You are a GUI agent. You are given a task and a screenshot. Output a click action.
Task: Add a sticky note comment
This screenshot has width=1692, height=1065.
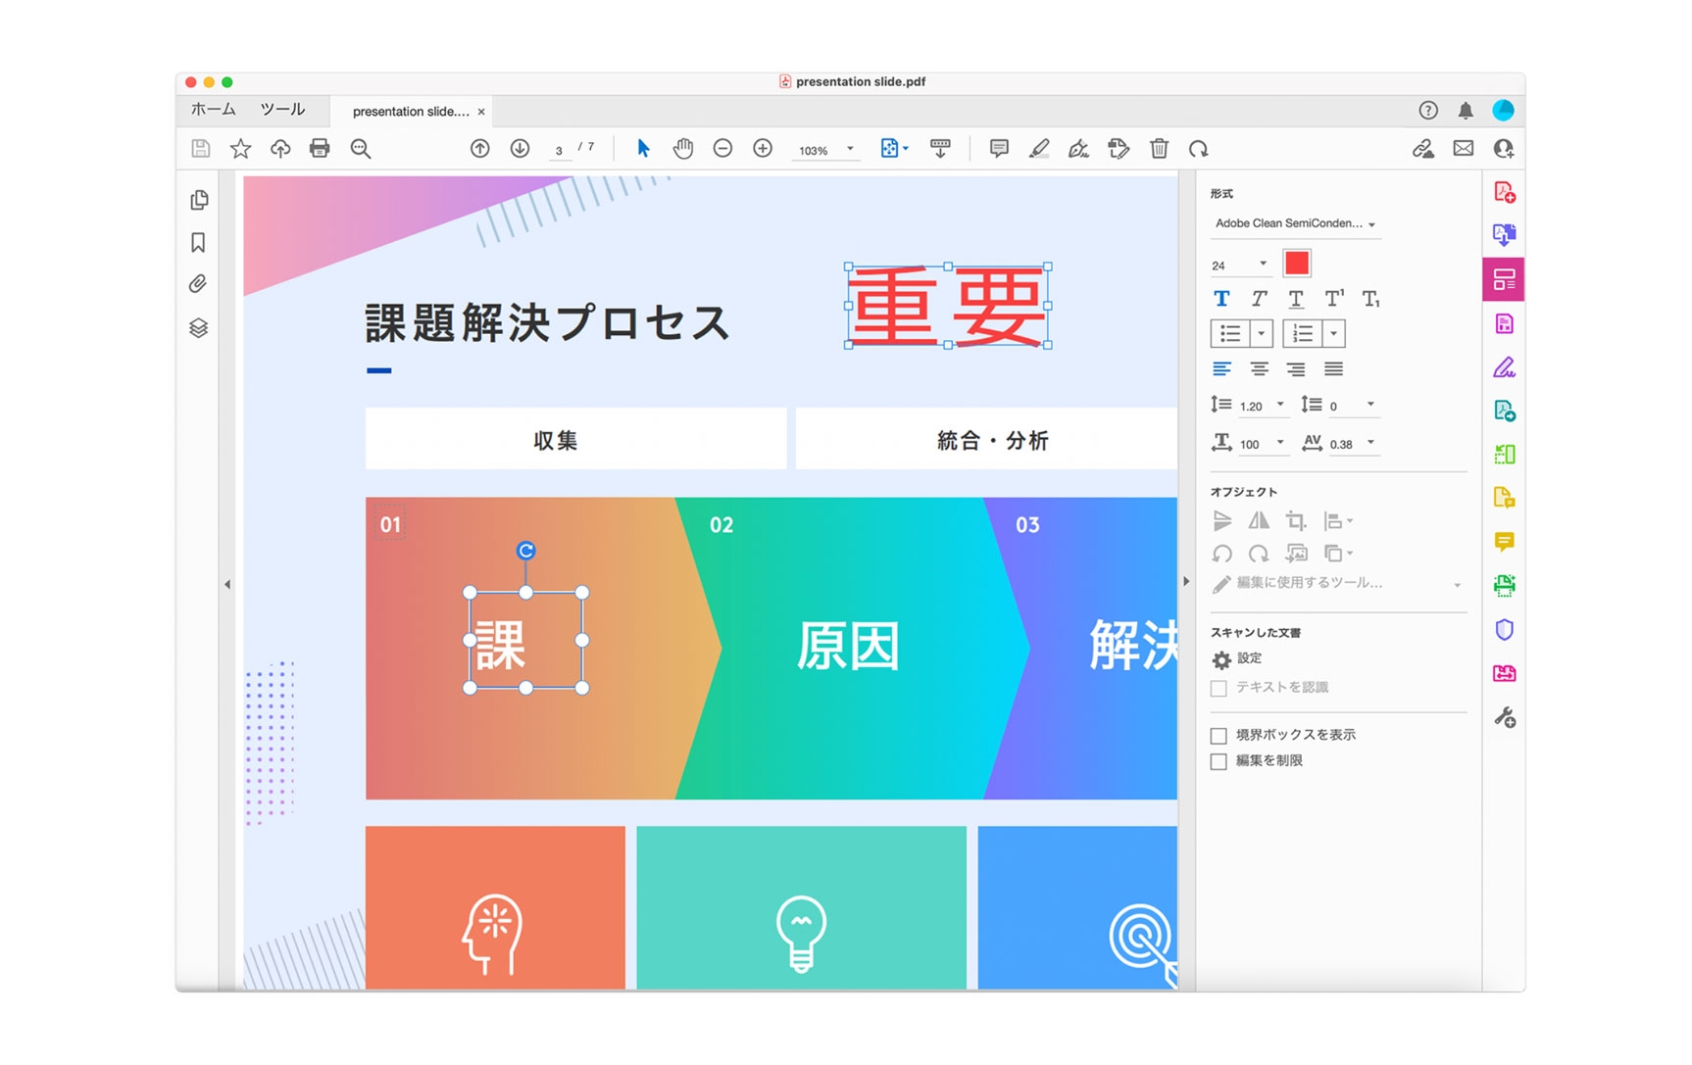[999, 149]
